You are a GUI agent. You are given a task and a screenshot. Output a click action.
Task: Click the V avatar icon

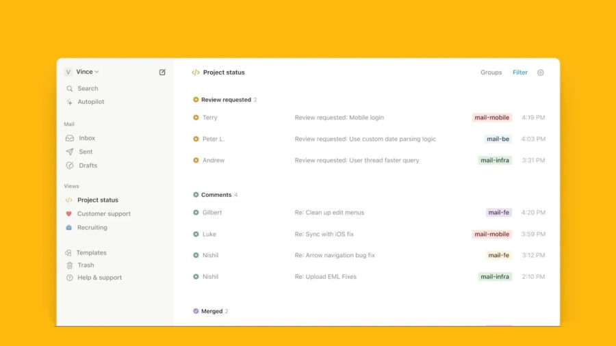point(68,72)
